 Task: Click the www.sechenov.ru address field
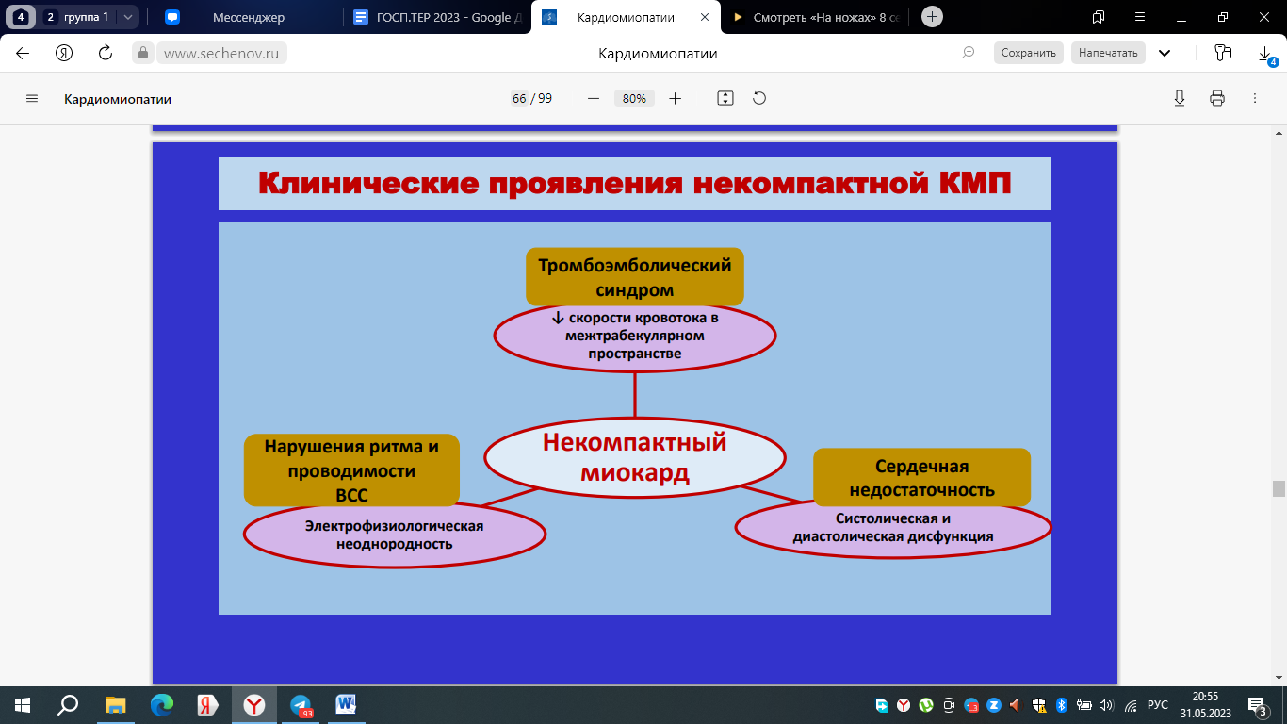pos(222,54)
